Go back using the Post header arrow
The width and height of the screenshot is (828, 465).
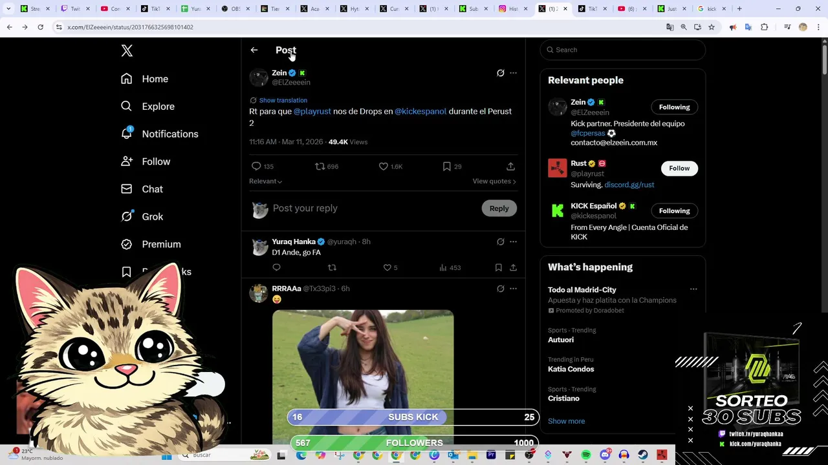click(254, 50)
